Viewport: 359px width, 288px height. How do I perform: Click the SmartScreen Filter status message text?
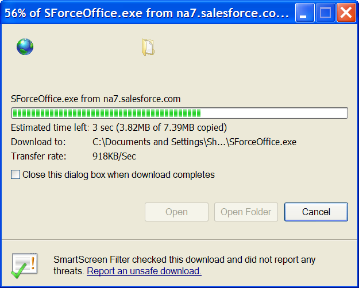[x=184, y=266]
